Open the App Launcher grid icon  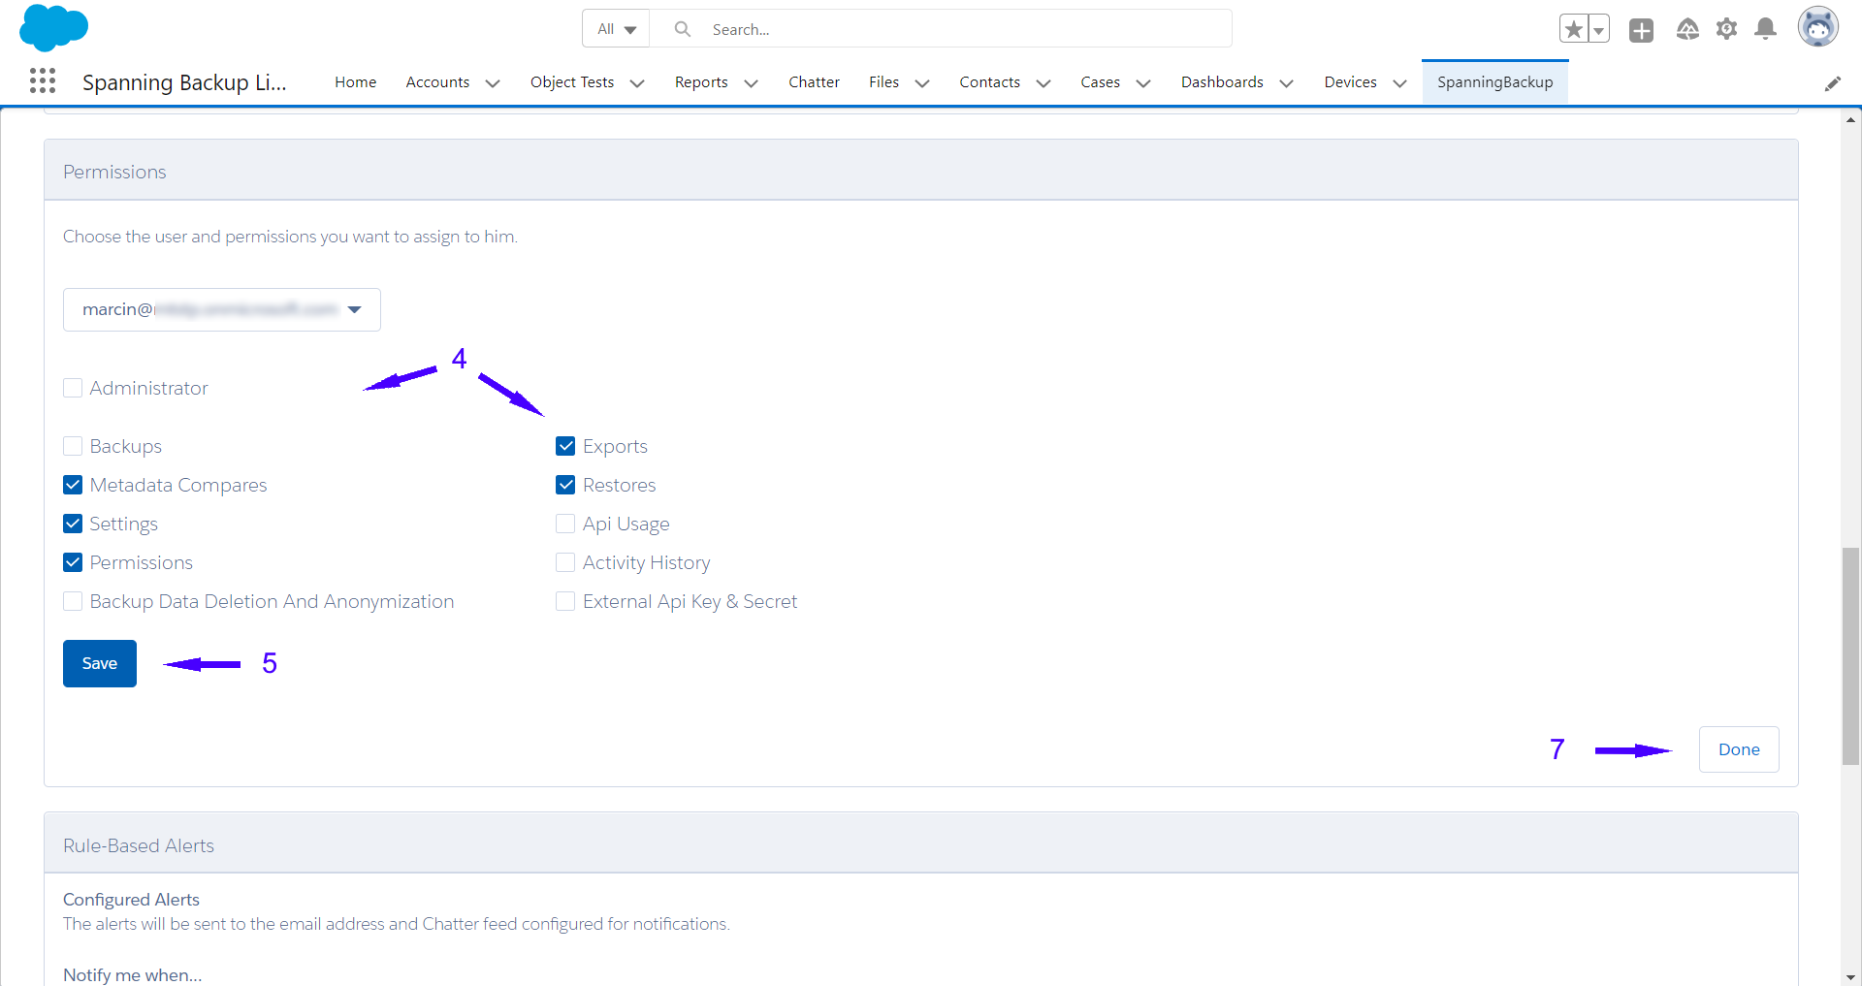click(42, 80)
